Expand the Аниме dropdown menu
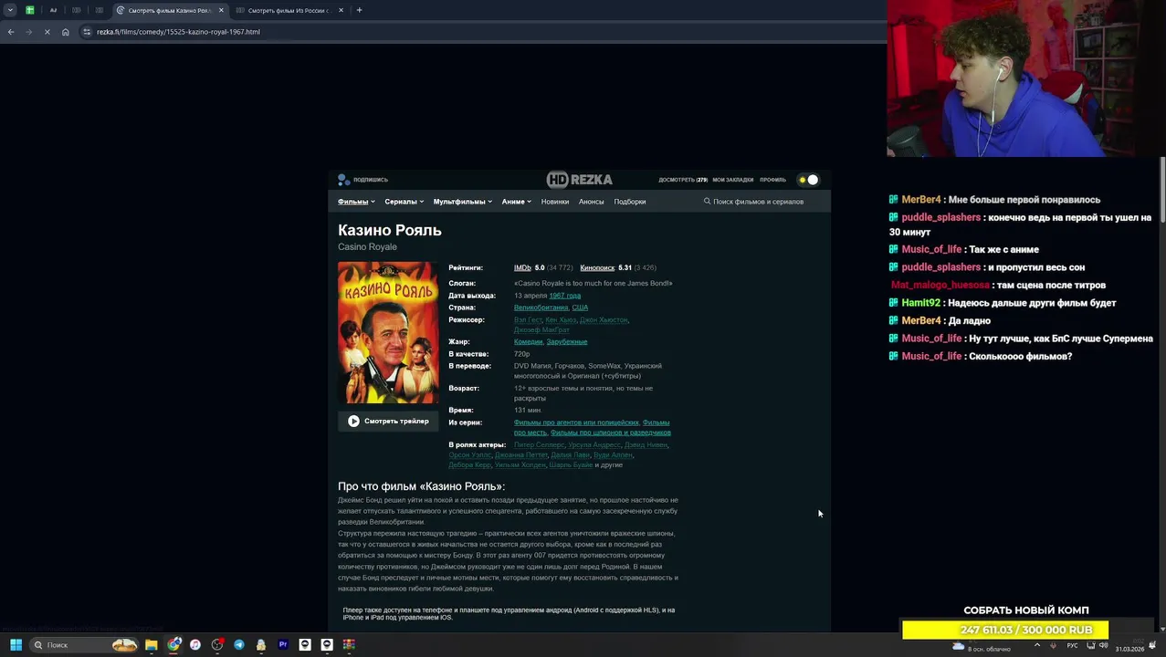The height and width of the screenshot is (657, 1166). point(516,202)
